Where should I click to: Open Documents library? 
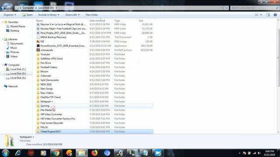pyautogui.click(x=17, y=44)
